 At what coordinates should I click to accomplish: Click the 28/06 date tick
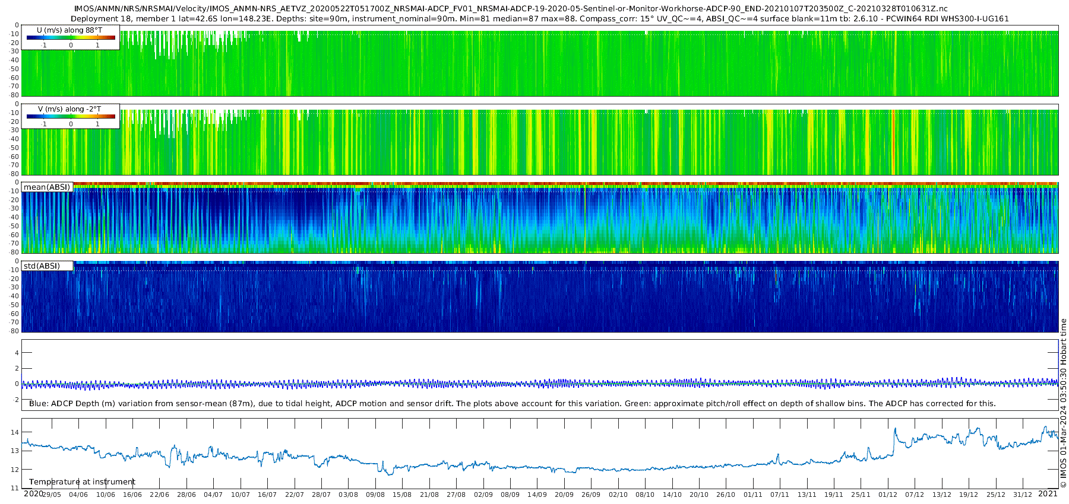click(186, 495)
